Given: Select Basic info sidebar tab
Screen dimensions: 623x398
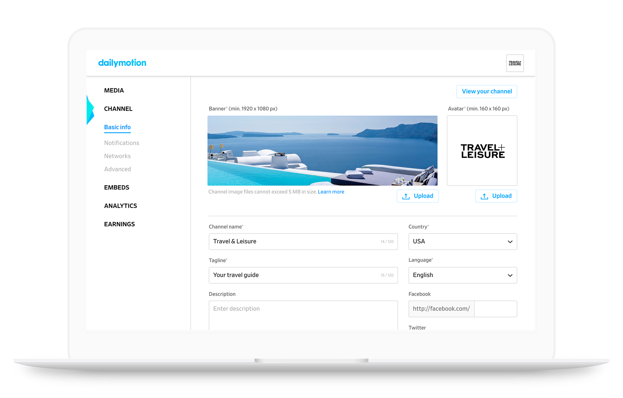Looking at the screenshot, I should [117, 127].
